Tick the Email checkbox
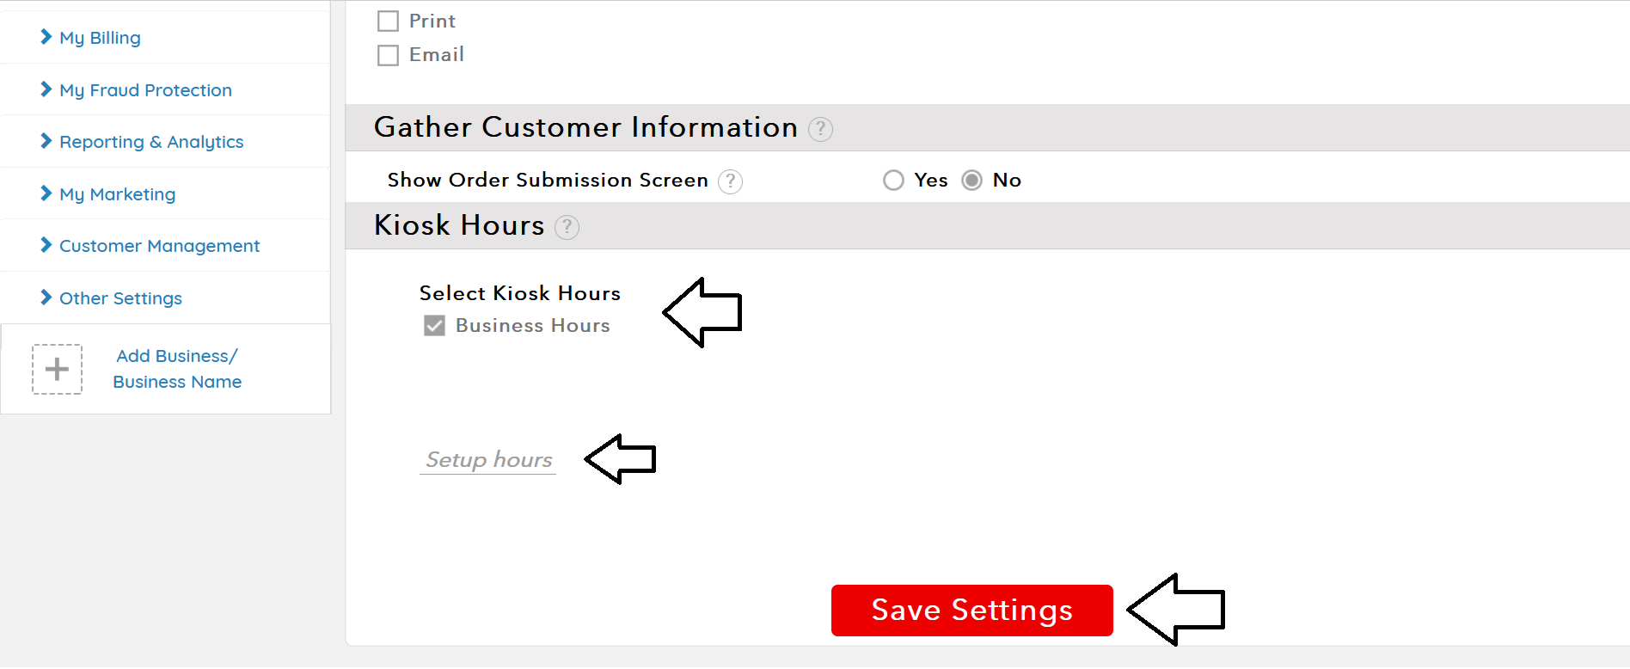 point(389,56)
